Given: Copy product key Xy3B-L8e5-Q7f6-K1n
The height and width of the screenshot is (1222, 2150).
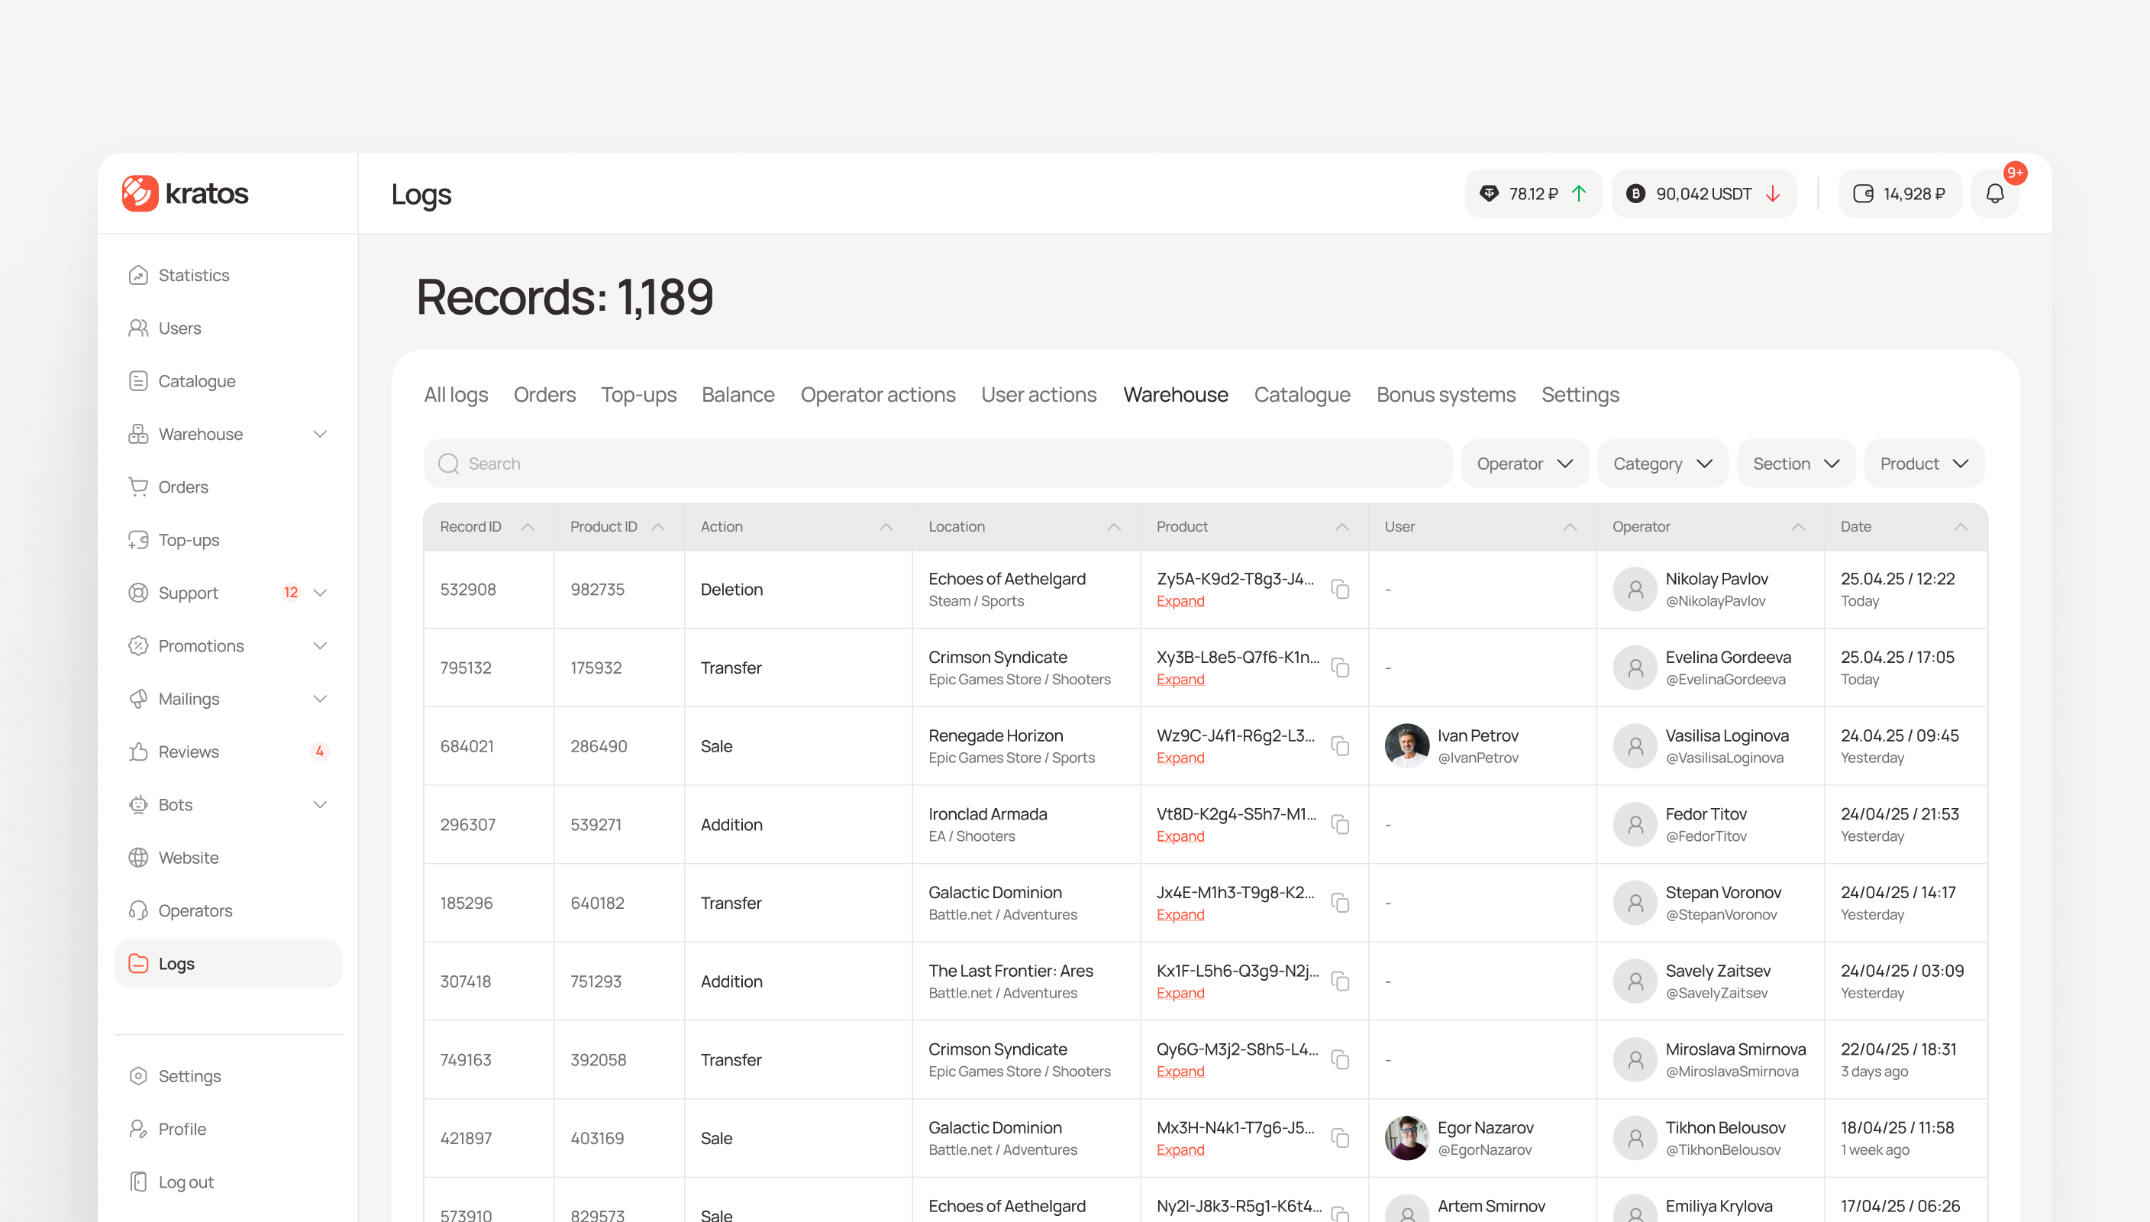Looking at the screenshot, I should (x=1340, y=668).
